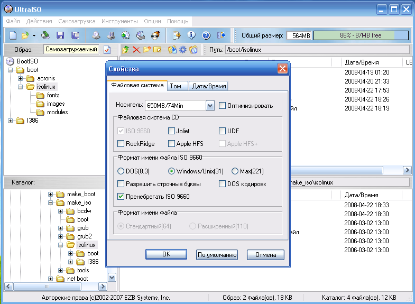Open the Действия menu
Screen dimensions: 415x304
click(39, 21)
